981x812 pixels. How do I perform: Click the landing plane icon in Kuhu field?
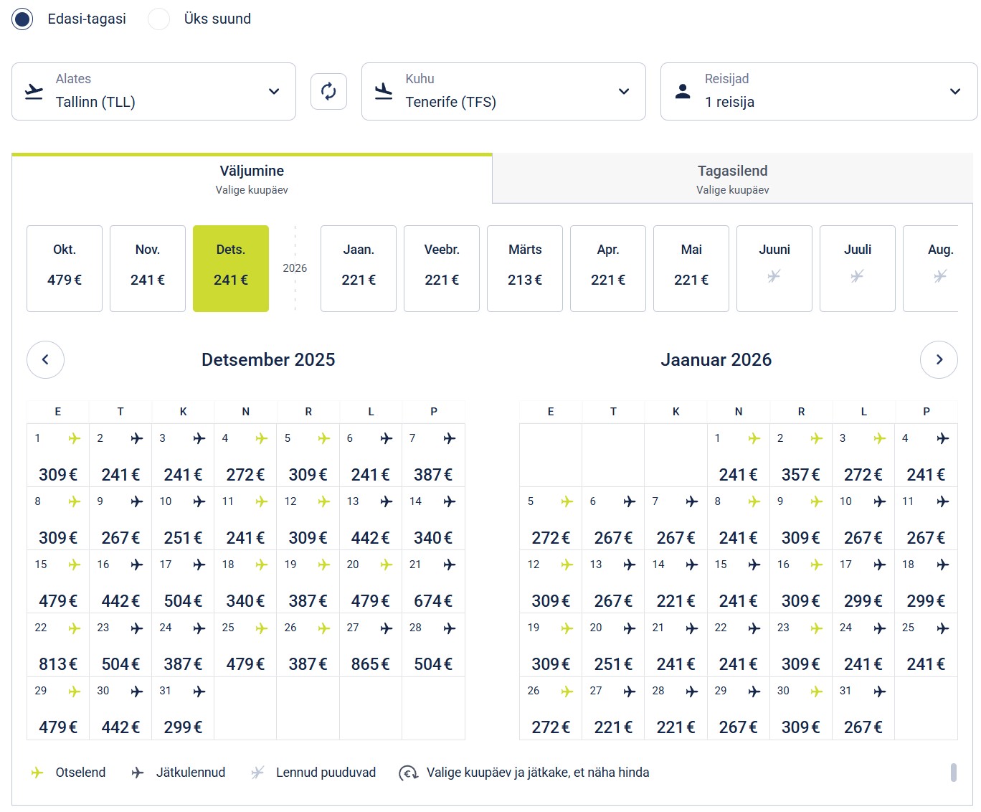click(x=384, y=91)
